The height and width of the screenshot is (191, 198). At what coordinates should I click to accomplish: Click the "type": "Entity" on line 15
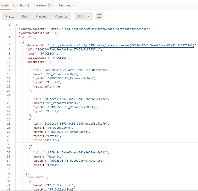tap(46, 82)
